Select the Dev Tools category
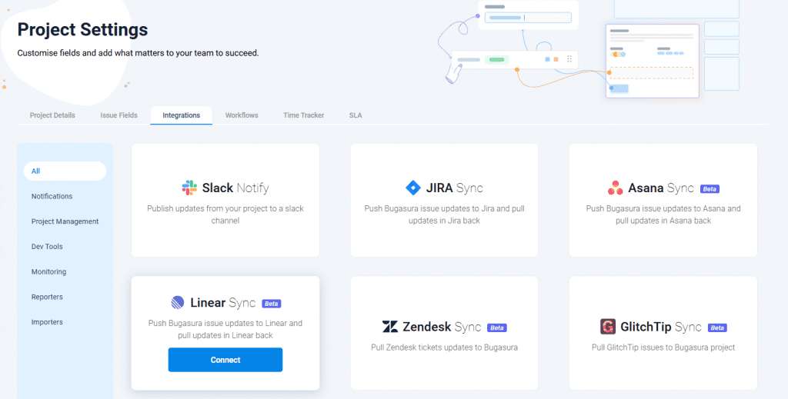This screenshot has height=399, width=788. pyautogui.click(x=47, y=247)
